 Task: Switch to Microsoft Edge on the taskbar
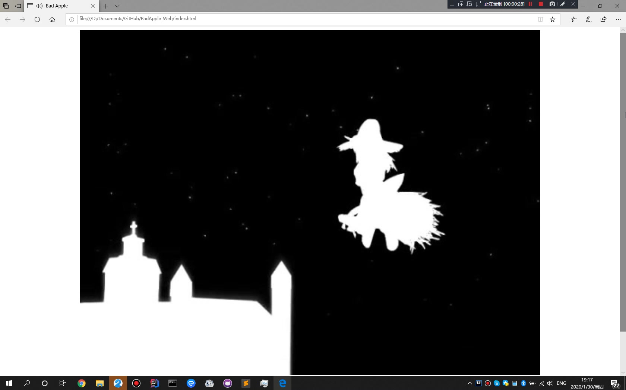[282, 383]
